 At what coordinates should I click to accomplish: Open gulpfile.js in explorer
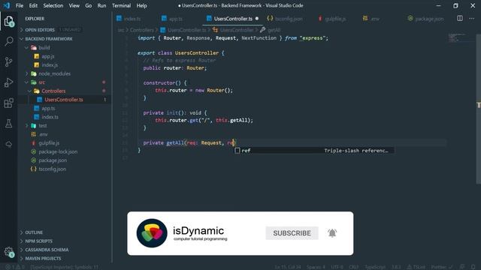49,143
